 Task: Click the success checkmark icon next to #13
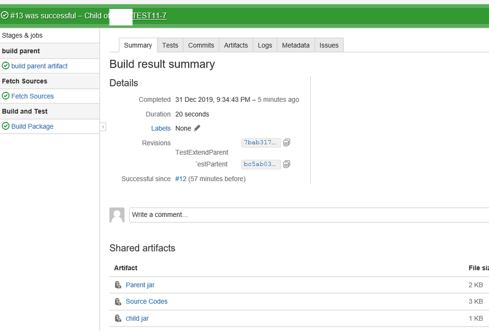5,15
